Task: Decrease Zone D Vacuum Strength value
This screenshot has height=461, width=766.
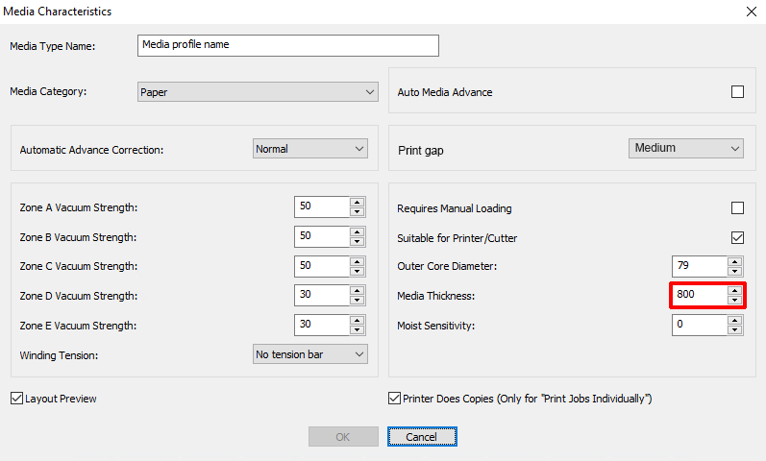Action: point(358,301)
